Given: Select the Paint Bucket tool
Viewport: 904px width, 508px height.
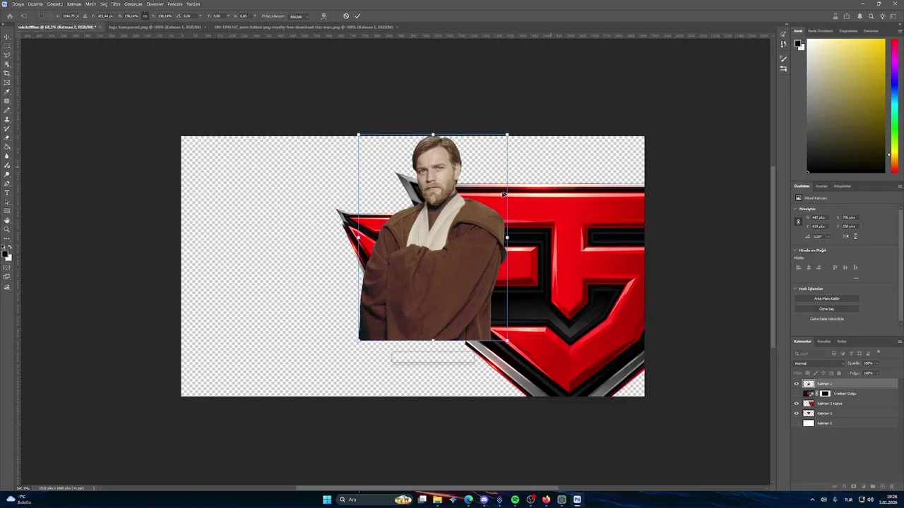Looking at the screenshot, I should 7,147.
